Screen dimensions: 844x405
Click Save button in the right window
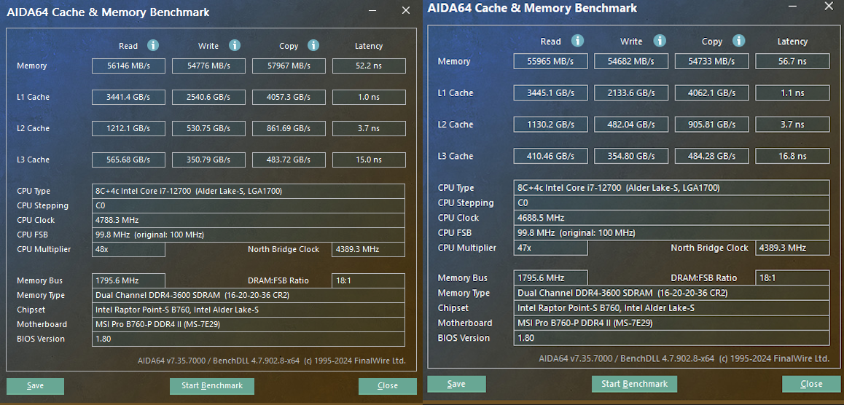(x=456, y=384)
